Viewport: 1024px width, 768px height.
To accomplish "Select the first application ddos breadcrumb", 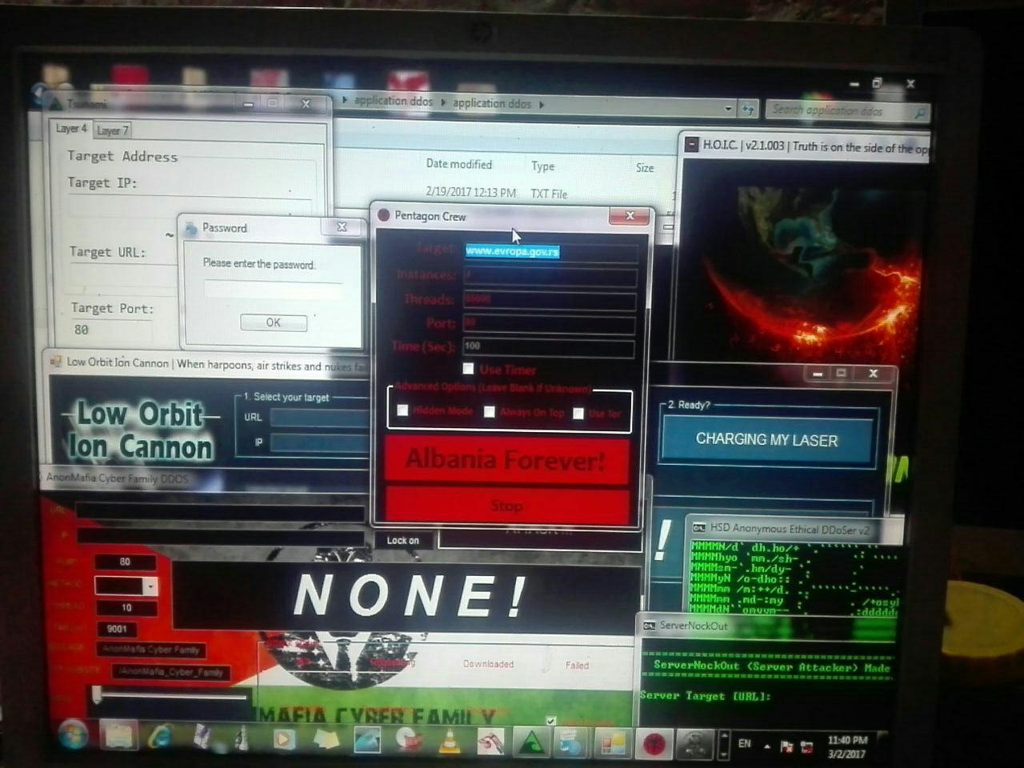I will (x=394, y=101).
